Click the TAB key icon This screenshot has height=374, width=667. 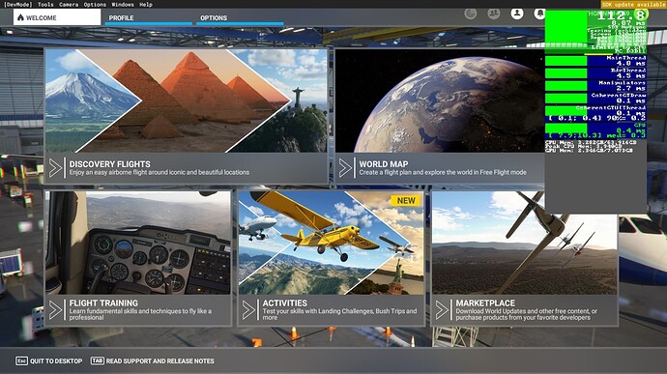(98, 360)
